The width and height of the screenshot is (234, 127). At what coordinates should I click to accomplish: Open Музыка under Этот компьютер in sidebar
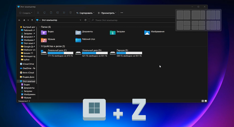pos(26,98)
